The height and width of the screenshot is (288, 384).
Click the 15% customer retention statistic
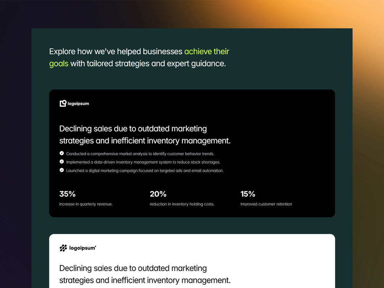coord(248,194)
